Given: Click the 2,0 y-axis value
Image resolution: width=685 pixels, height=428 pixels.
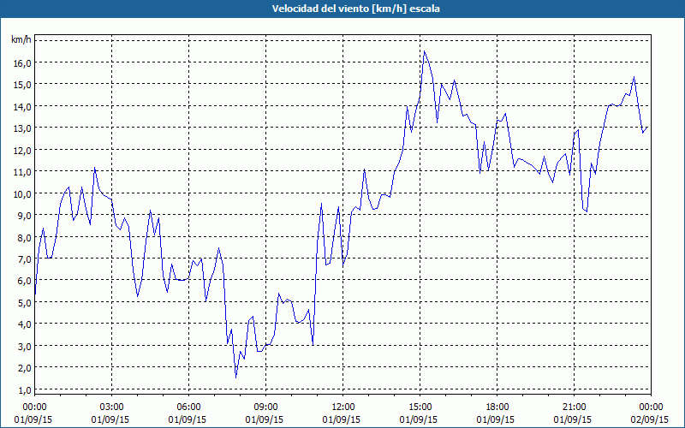Looking at the screenshot, I should tap(25, 368).
